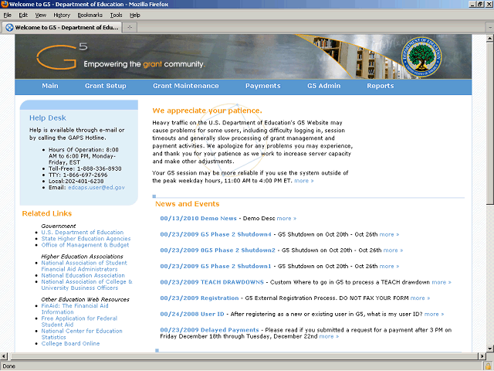Open the History menu

(62, 15)
